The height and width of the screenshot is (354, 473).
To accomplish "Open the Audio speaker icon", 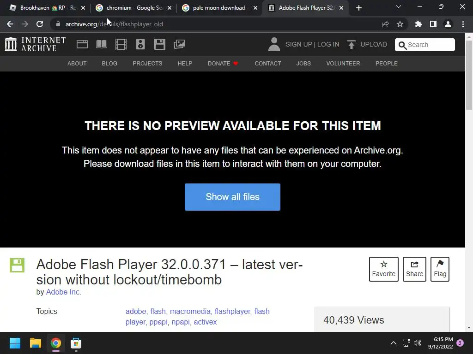I will pyautogui.click(x=140, y=44).
